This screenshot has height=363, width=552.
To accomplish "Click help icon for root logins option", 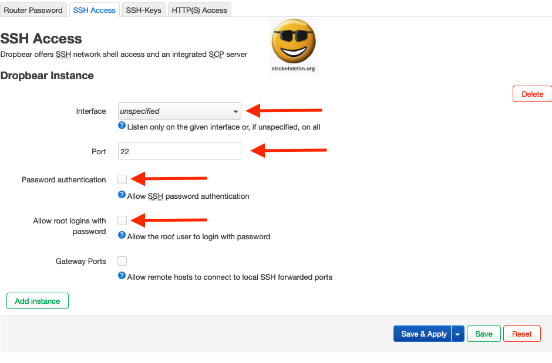I will pyautogui.click(x=122, y=236).
